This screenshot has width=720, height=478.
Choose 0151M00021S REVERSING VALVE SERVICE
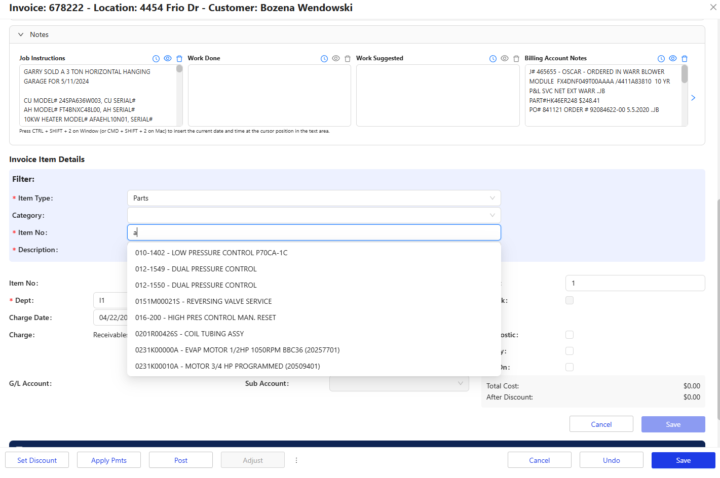[314, 301]
